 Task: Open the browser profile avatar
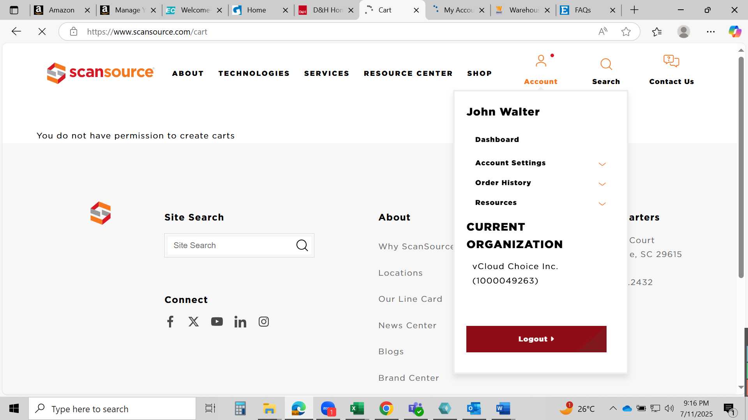pyautogui.click(x=684, y=31)
